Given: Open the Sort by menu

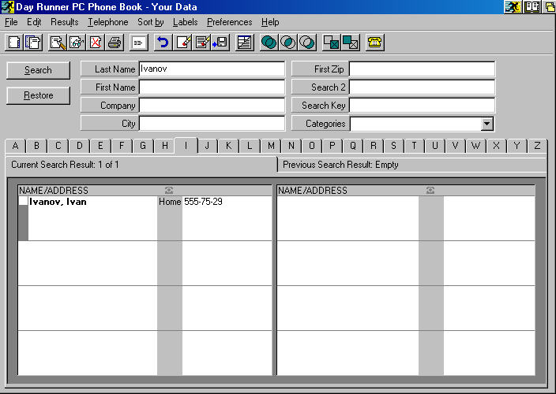Looking at the screenshot, I should pos(150,22).
